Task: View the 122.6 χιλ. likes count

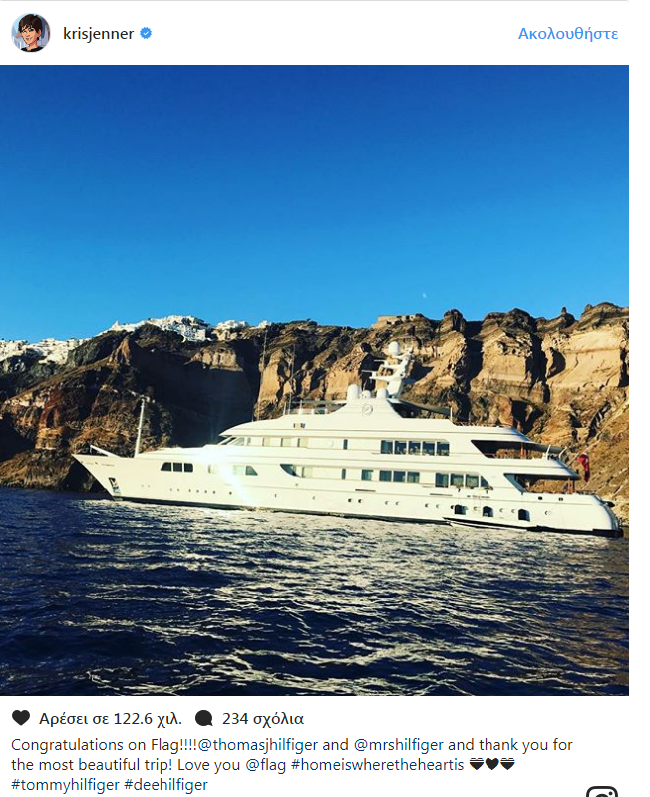Action: pyautogui.click(x=111, y=719)
